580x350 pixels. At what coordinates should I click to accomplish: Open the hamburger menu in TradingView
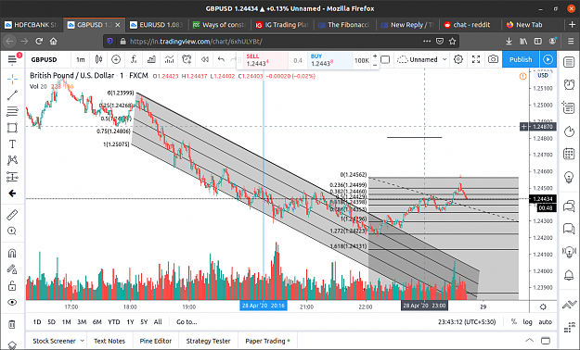coord(12,59)
